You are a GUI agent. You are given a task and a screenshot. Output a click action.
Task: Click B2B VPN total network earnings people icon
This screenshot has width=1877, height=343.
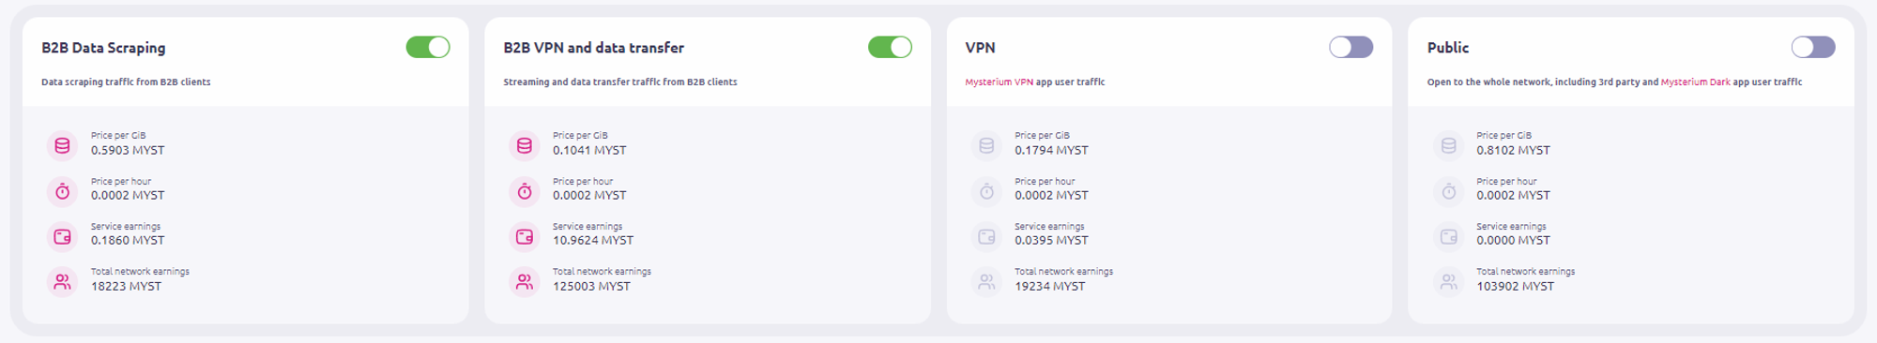525,281
